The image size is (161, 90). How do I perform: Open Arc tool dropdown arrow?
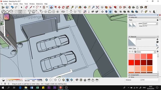[40, 7]
